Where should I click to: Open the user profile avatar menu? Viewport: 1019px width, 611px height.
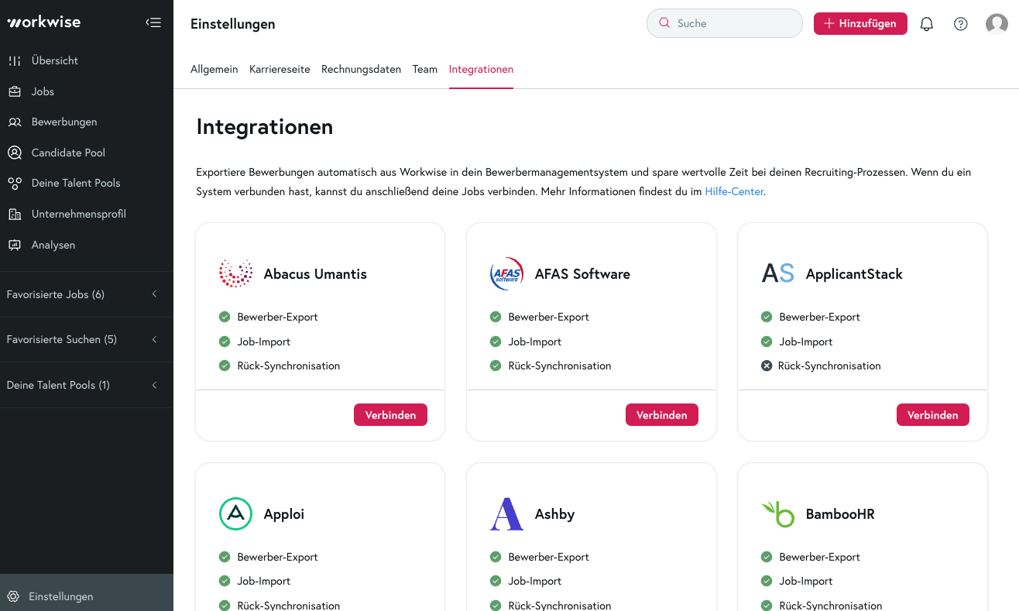point(997,24)
